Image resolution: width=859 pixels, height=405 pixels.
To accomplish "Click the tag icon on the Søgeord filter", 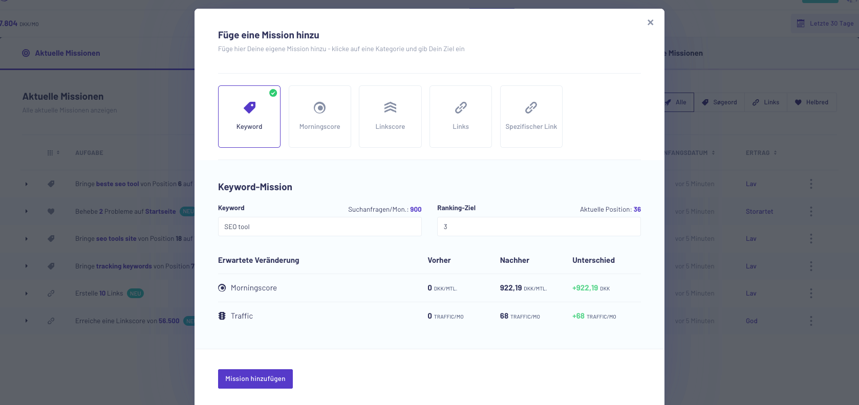I will (x=705, y=102).
